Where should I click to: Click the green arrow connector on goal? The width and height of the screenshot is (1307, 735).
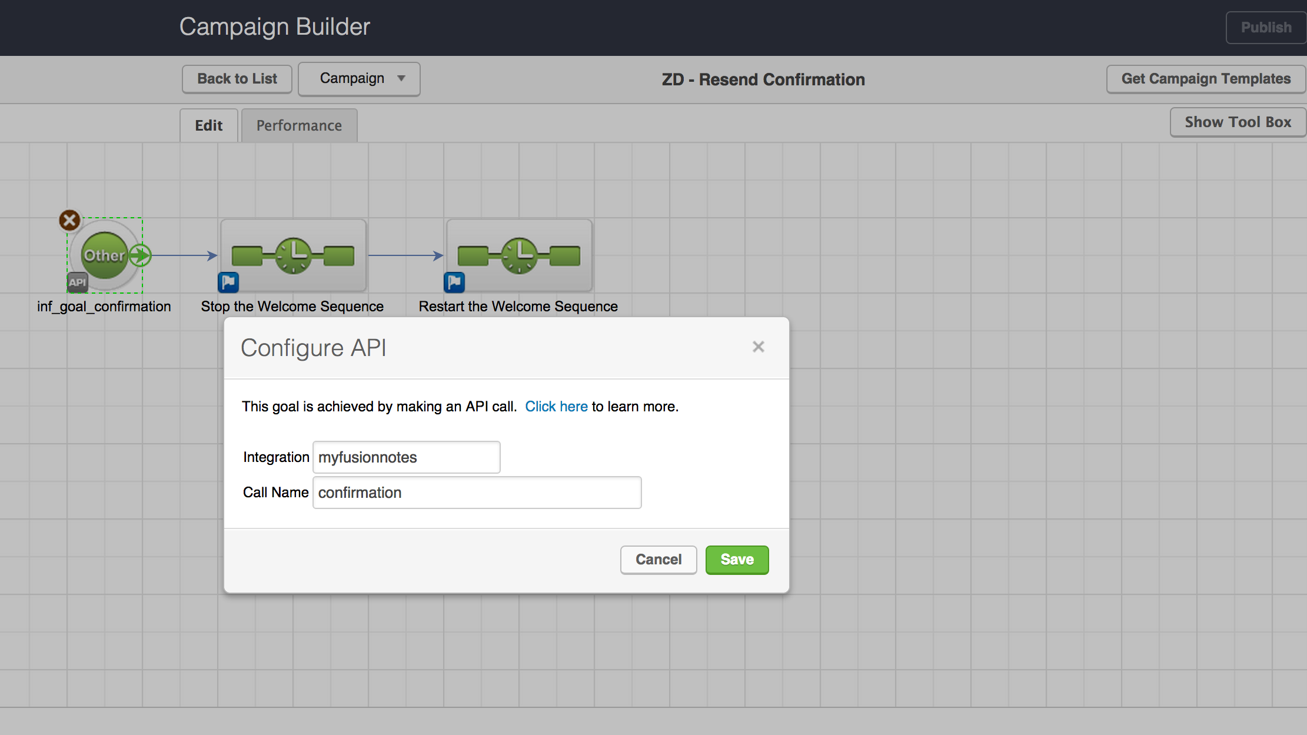(x=140, y=255)
